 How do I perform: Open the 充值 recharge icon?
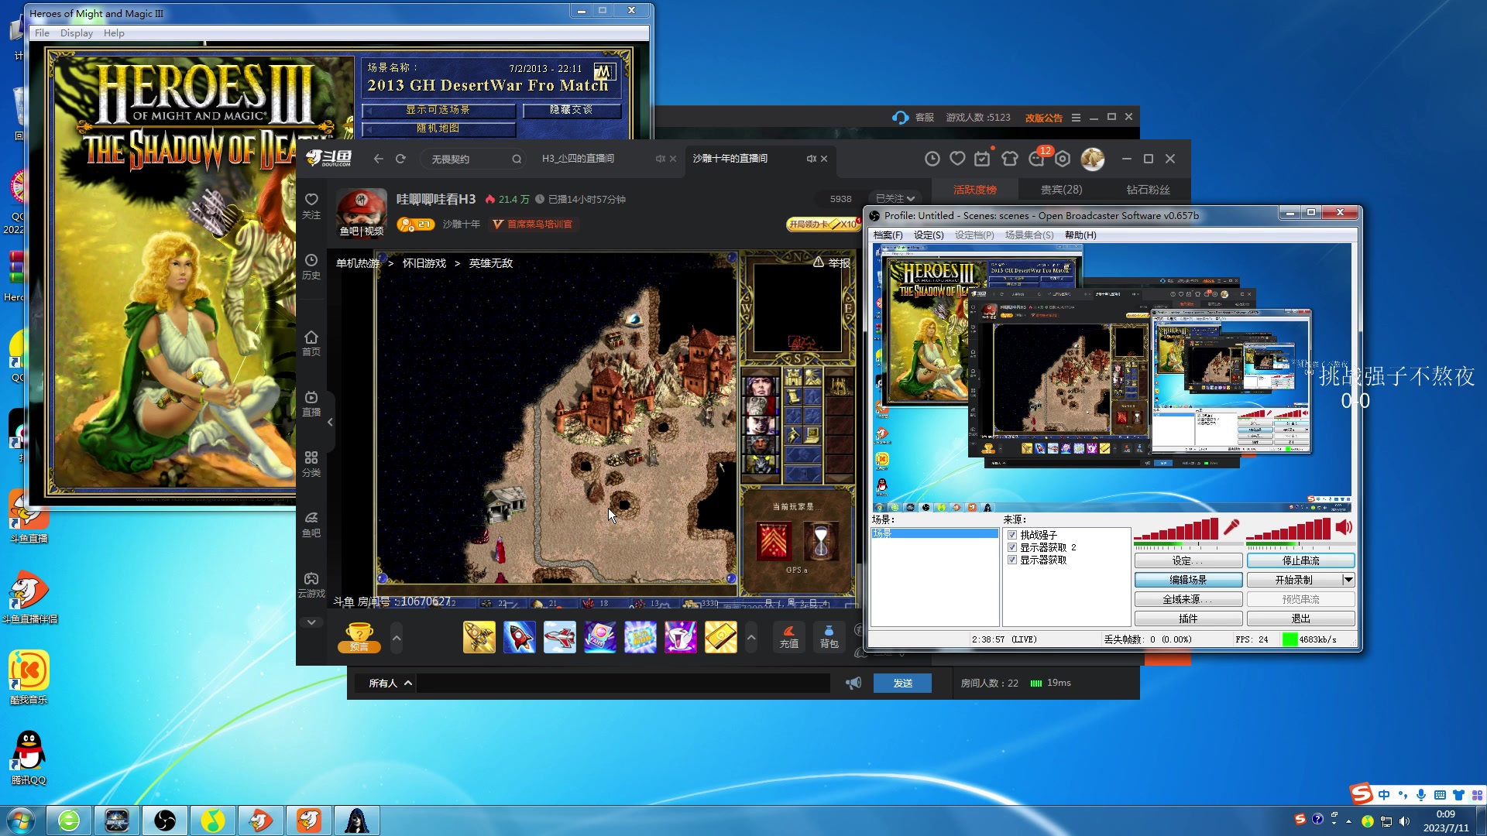(x=789, y=636)
